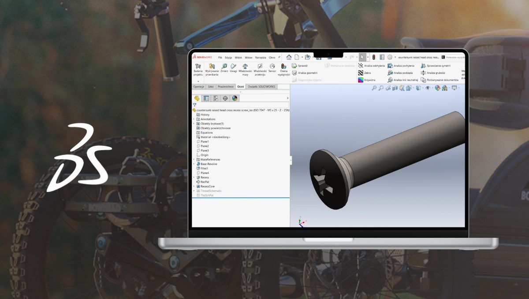The width and height of the screenshot is (529, 299).
Task: Run Sprawdzenie symetrii
Action: (436, 66)
